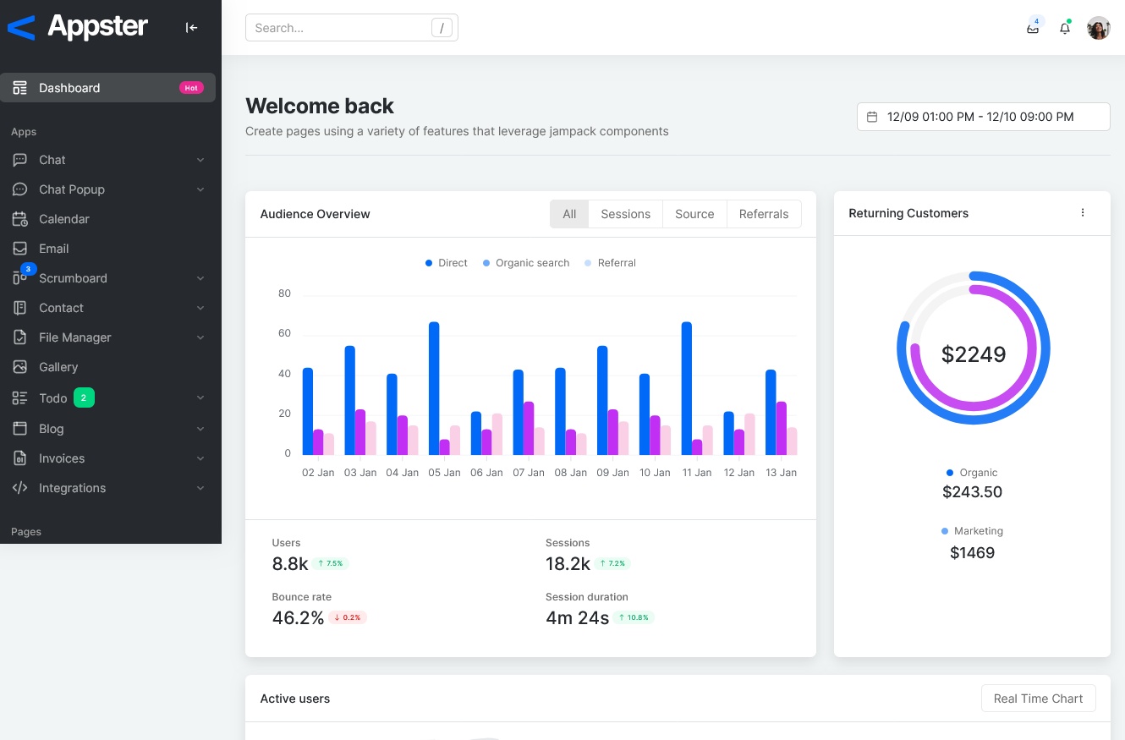Image resolution: width=1125 pixels, height=740 pixels.
Task: Expand the Scrumboard menu chevron
Action: click(200, 278)
